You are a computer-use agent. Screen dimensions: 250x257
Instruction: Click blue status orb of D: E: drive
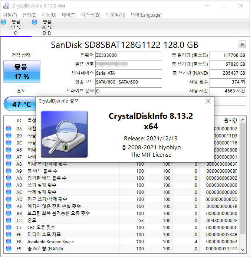click(x=34, y=22)
